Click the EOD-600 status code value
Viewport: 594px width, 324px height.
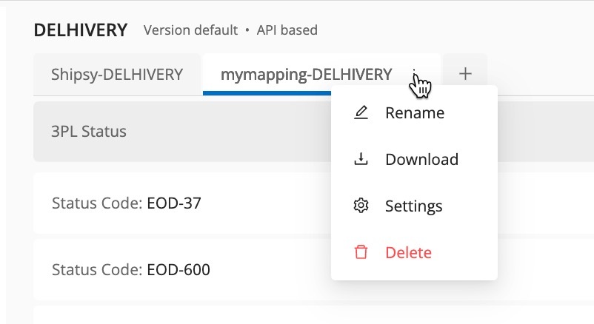pyautogui.click(x=178, y=270)
